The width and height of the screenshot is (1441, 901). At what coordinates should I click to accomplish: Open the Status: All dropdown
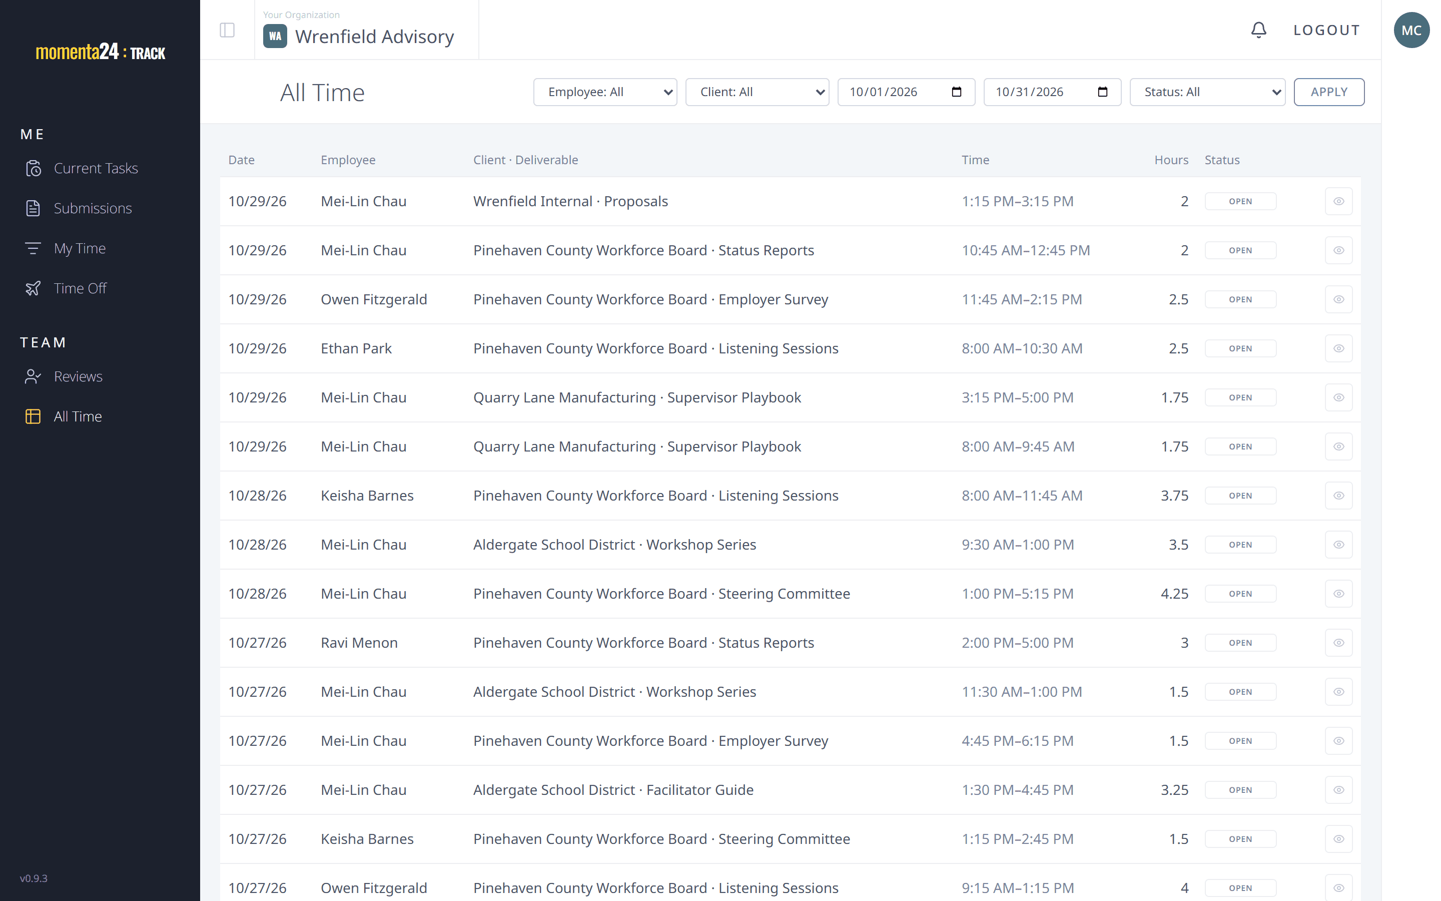click(x=1207, y=92)
